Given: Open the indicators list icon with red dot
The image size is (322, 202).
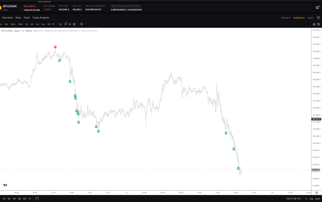Looking at the screenshot, I should [65, 24].
